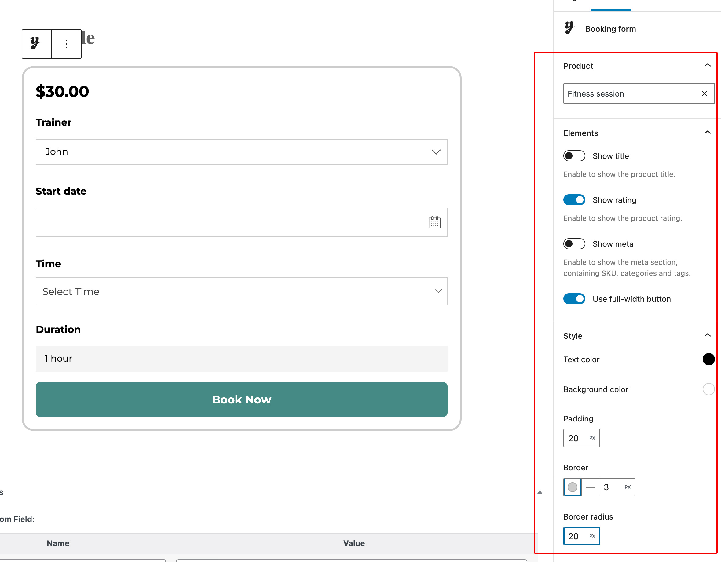721x562 pixels.
Task: Collapse the Elements panel section
Action: pyautogui.click(x=707, y=133)
